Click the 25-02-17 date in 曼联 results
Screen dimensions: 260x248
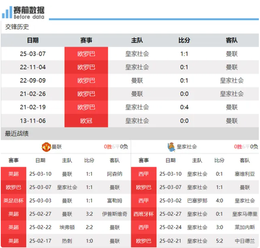coord(40,241)
